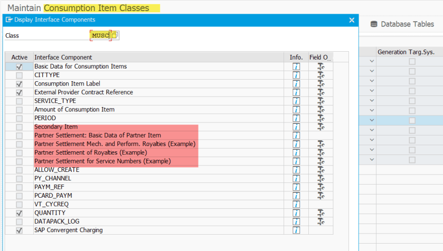
Task: Check Generation Targ.Sys. box in highlighted row
Action: (x=412, y=120)
